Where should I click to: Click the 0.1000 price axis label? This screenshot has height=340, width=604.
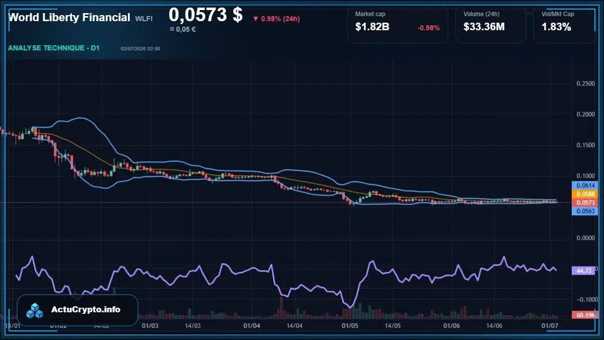pos(585,176)
